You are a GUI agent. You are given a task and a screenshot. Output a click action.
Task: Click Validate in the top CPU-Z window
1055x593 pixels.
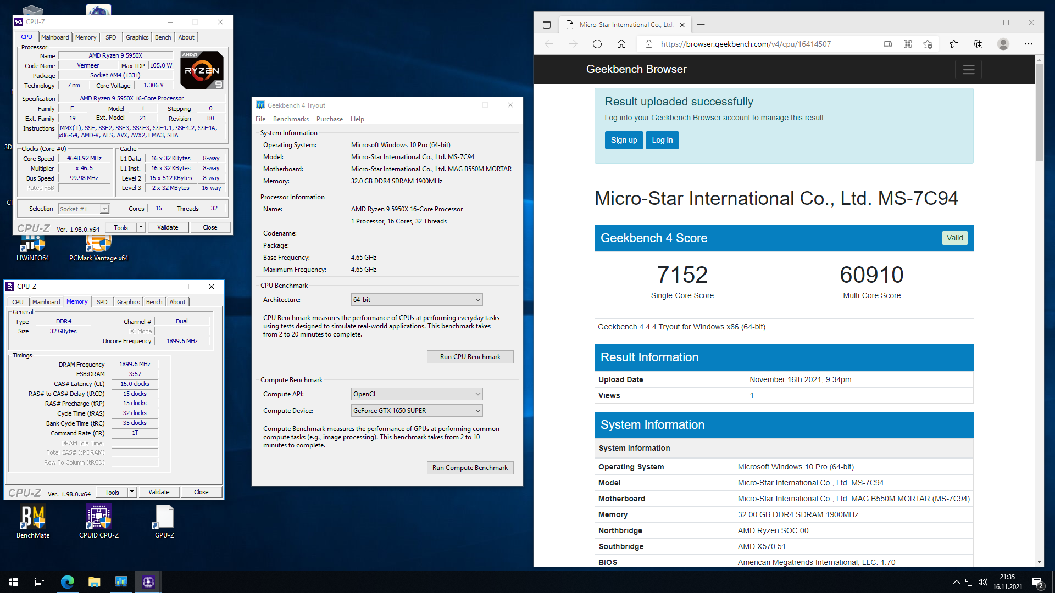click(x=168, y=227)
